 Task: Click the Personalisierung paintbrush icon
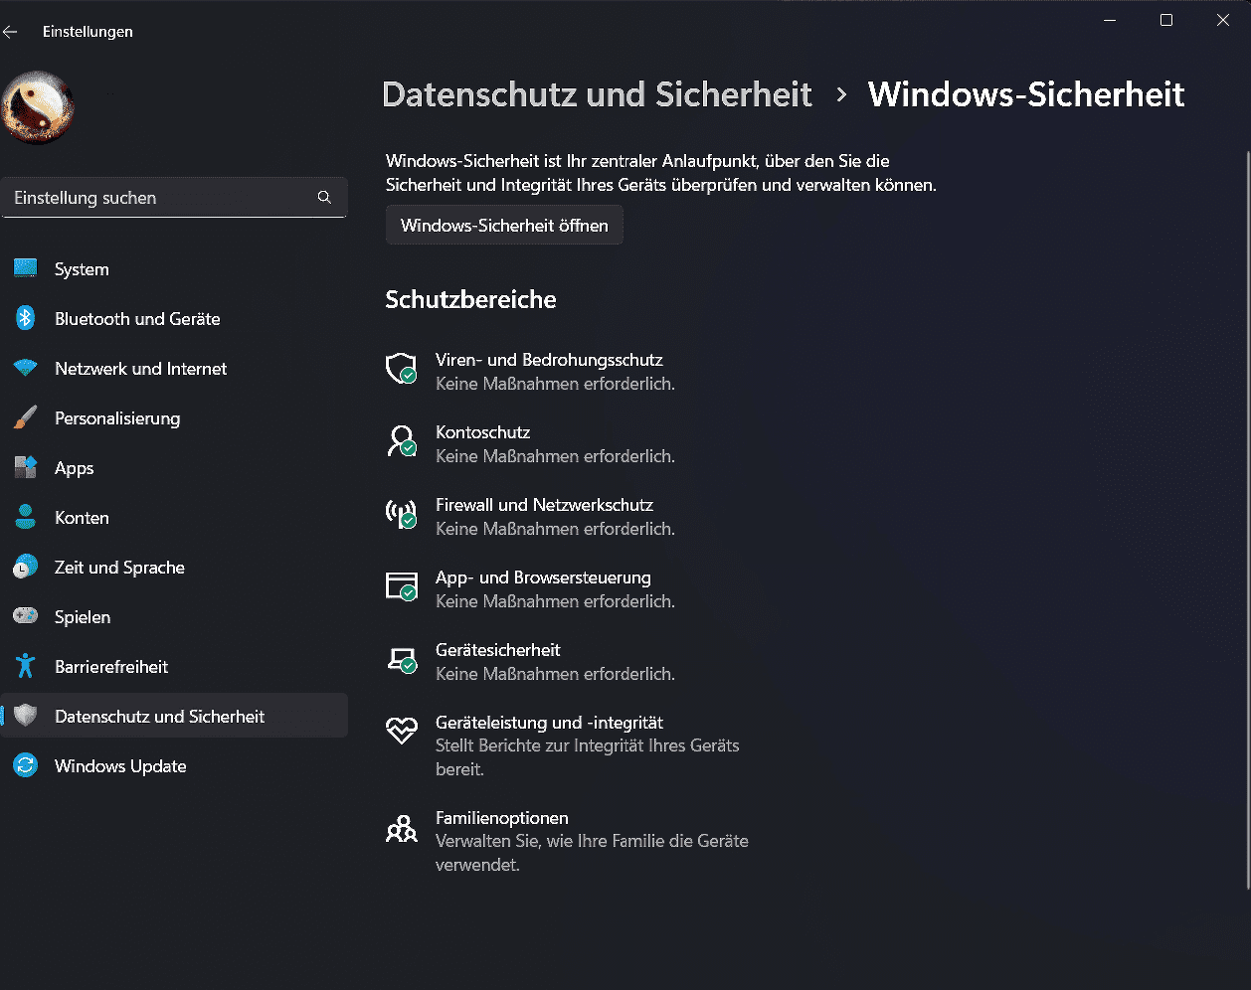point(25,417)
